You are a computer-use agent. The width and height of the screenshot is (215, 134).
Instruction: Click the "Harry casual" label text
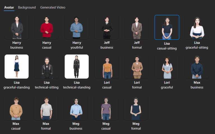coord(47,45)
